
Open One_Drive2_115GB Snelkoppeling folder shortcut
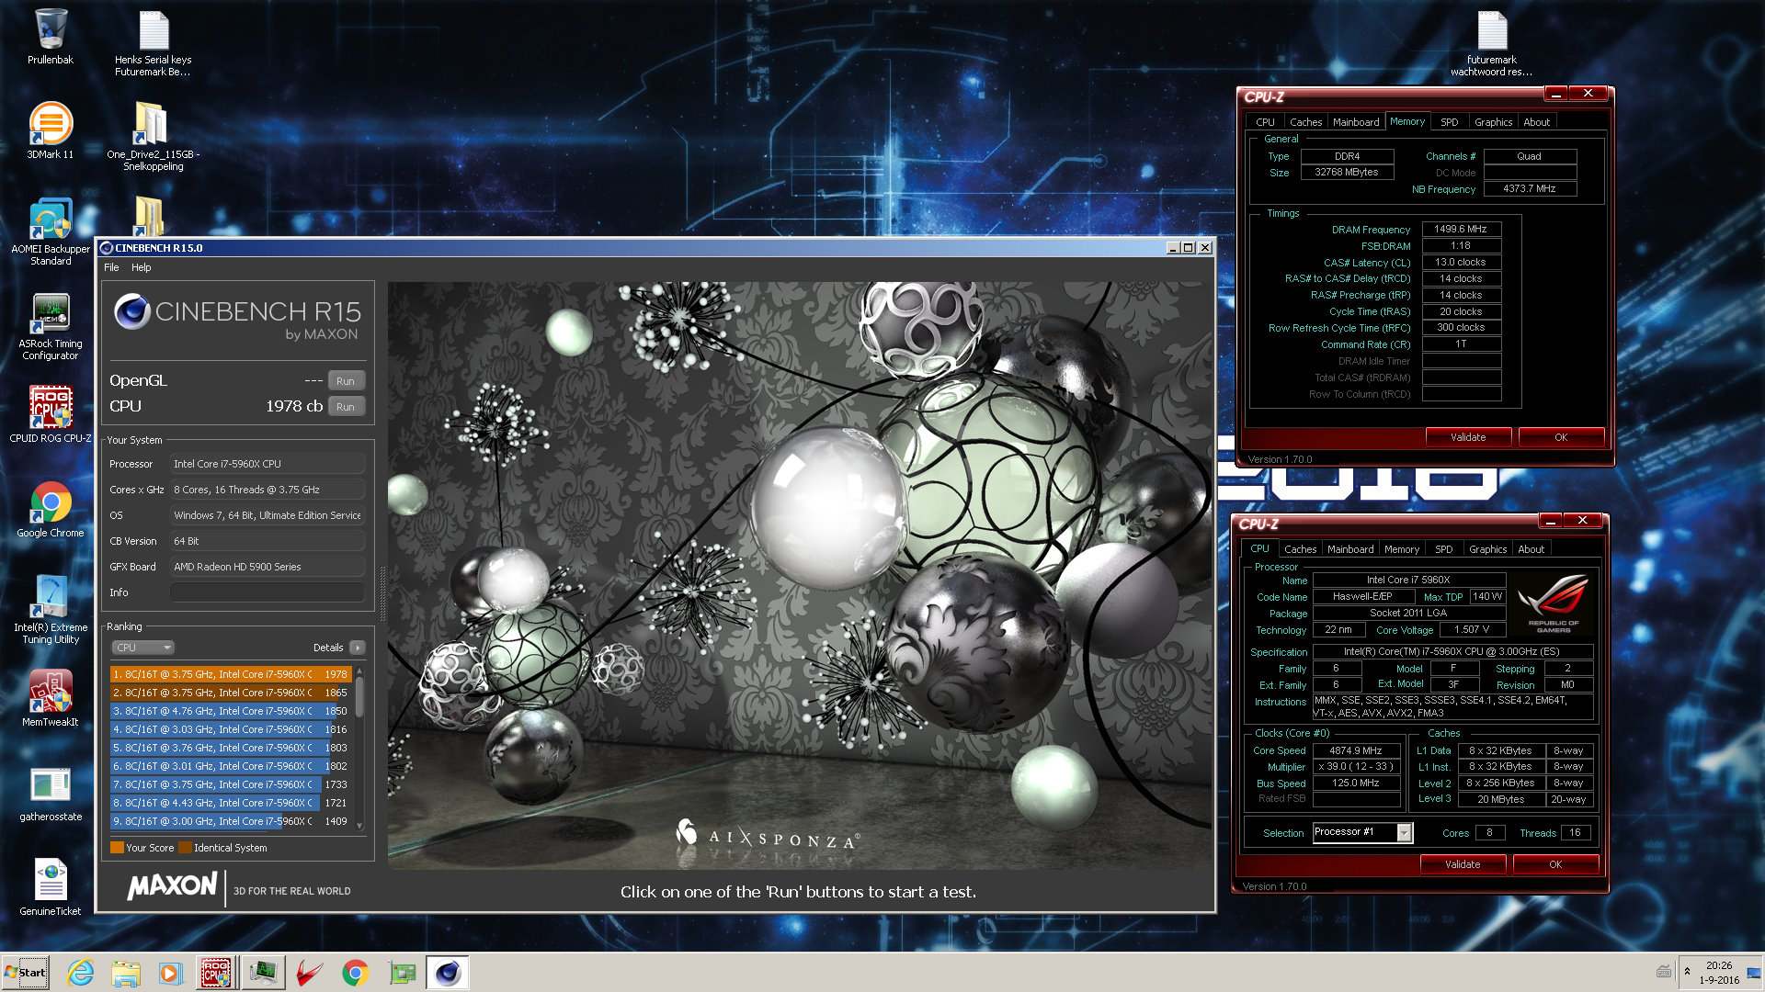153,136
